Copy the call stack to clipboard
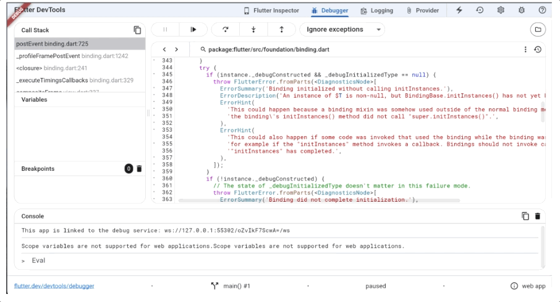 [137, 30]
